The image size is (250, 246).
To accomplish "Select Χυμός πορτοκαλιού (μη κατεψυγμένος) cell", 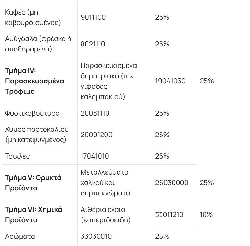I will pyautogui.click(x=37, y=135).
